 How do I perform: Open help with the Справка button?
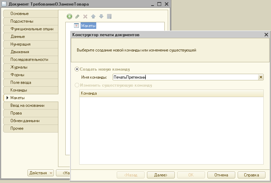(251, 175)
